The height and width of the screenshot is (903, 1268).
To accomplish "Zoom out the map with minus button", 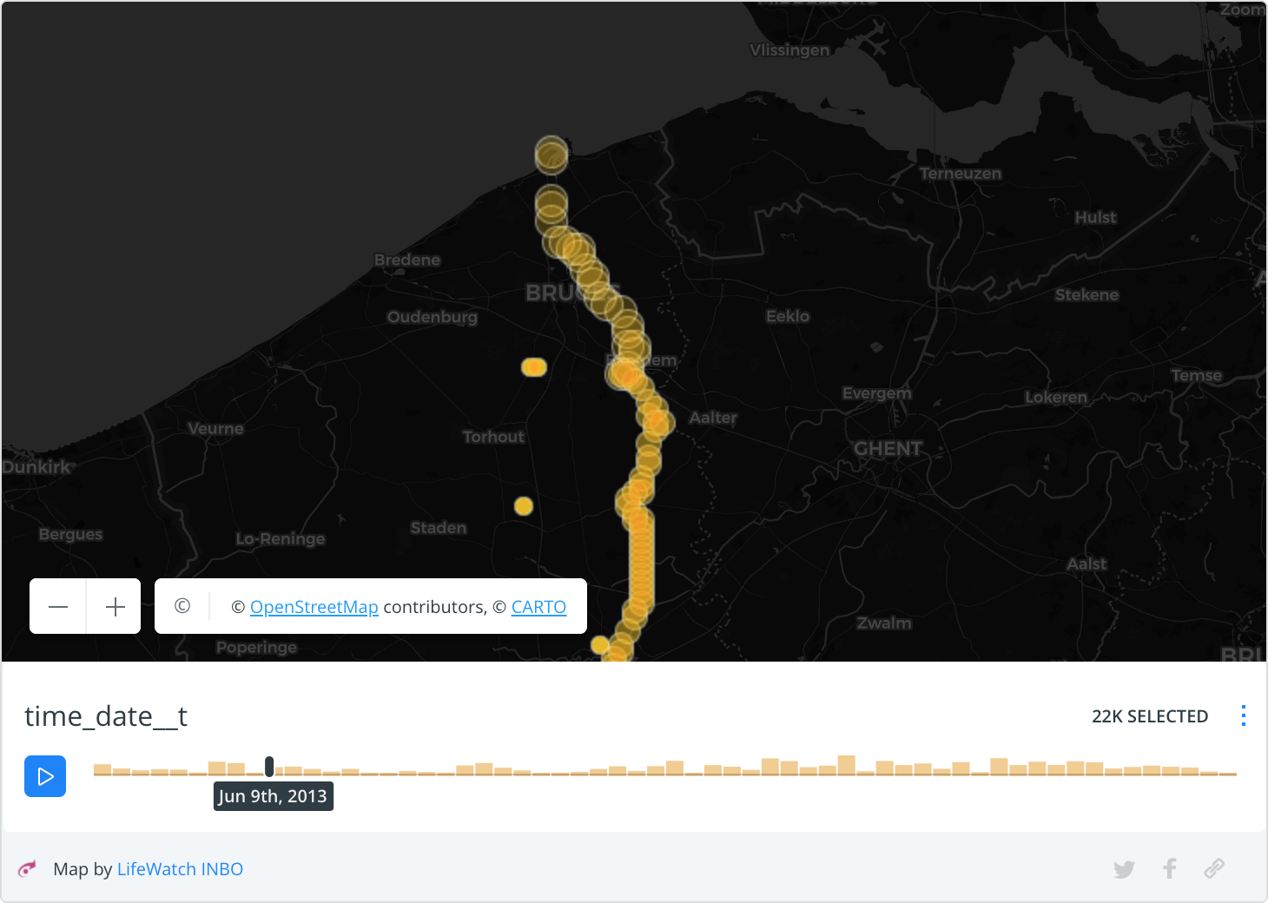I will pos(58,606).
